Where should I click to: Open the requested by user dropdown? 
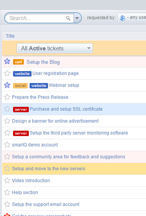tap(132, 18)
